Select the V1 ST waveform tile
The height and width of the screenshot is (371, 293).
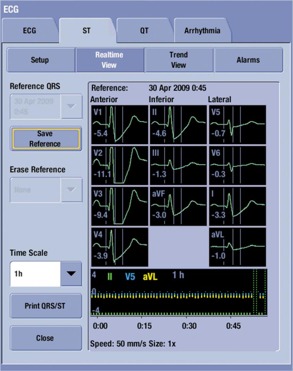pos(120,125)
